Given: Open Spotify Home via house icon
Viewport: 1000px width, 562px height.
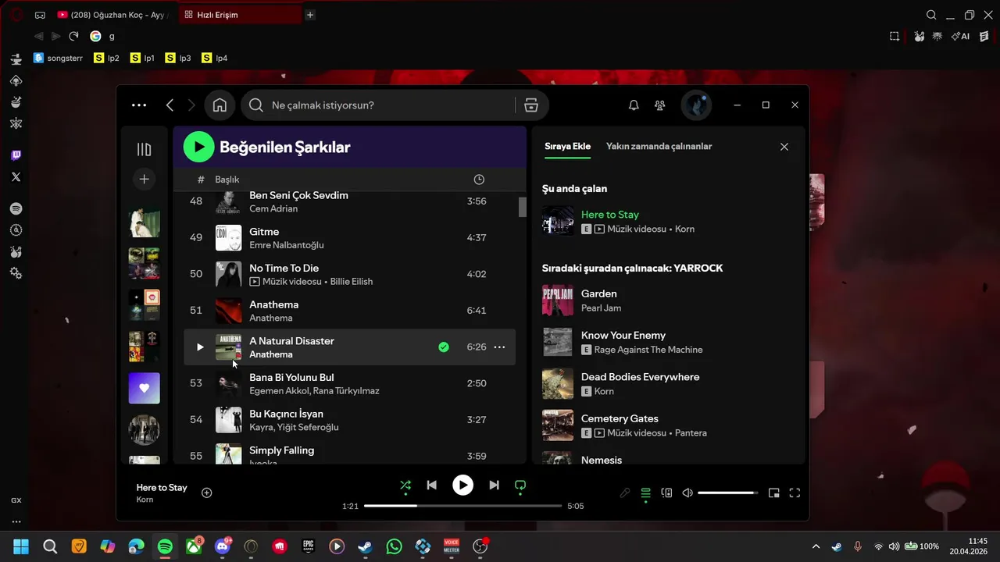Looking at the screenshot, I should 220,105.
